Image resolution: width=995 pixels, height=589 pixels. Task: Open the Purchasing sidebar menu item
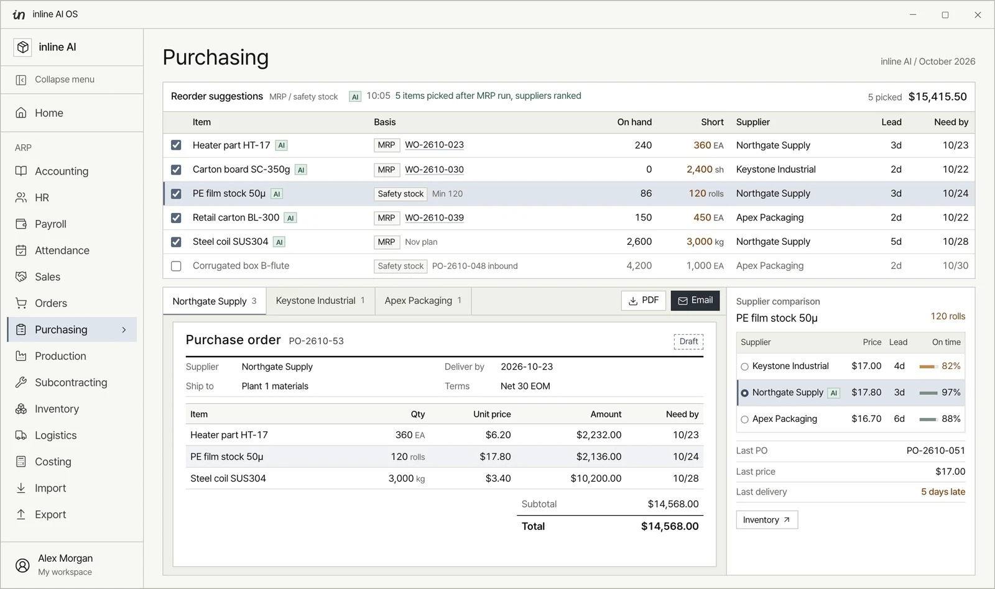72,330
